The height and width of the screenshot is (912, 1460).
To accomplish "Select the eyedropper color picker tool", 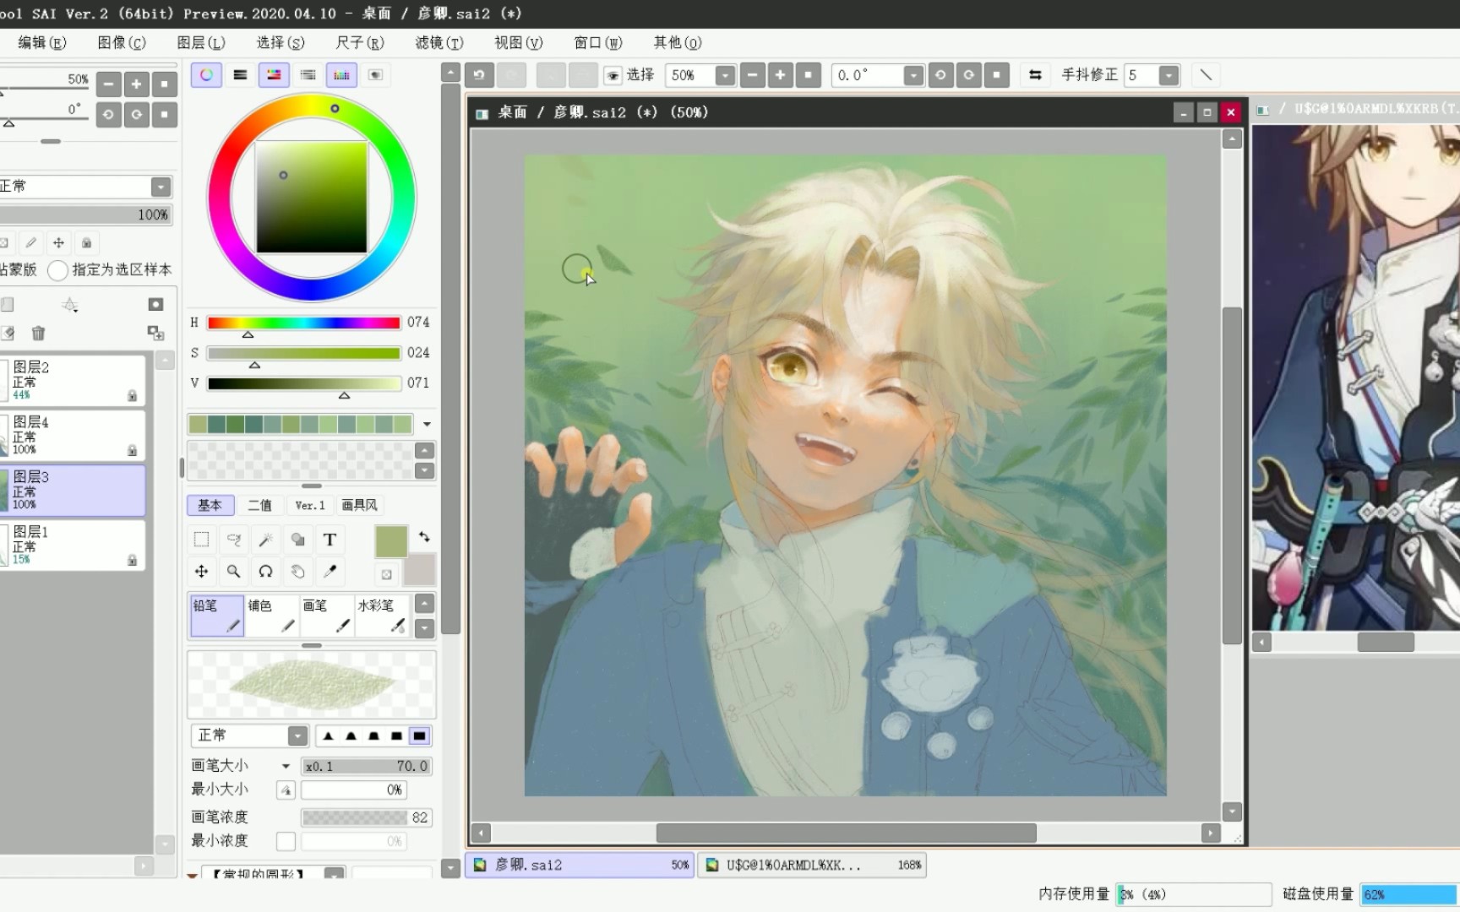I will coord(330,572).
